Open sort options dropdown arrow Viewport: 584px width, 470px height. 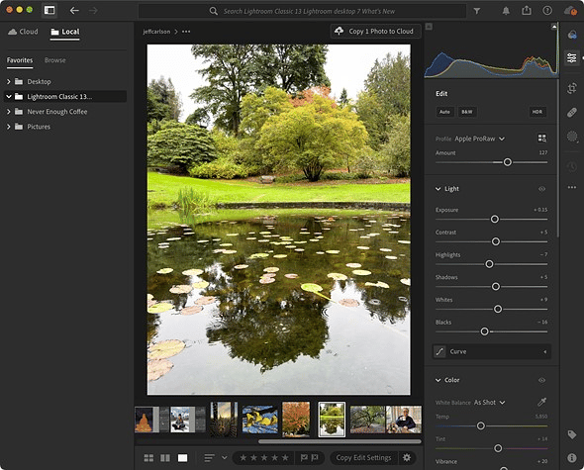tap(225, 458)
